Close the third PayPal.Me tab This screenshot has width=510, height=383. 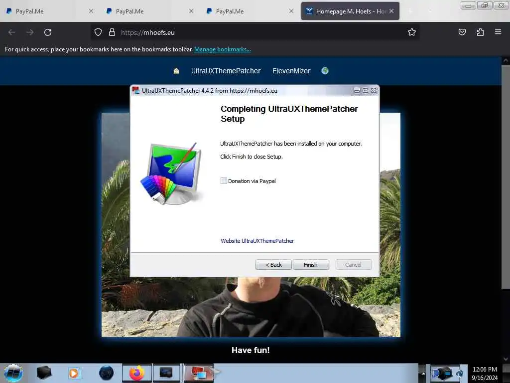pos(291,11)
